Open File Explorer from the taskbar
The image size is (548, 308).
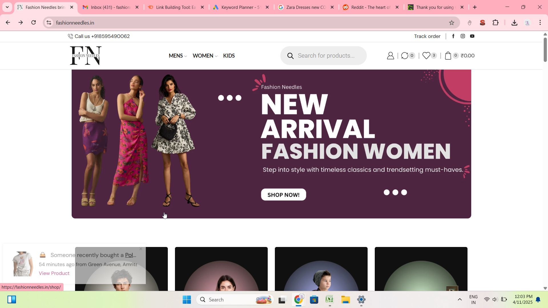345,300
